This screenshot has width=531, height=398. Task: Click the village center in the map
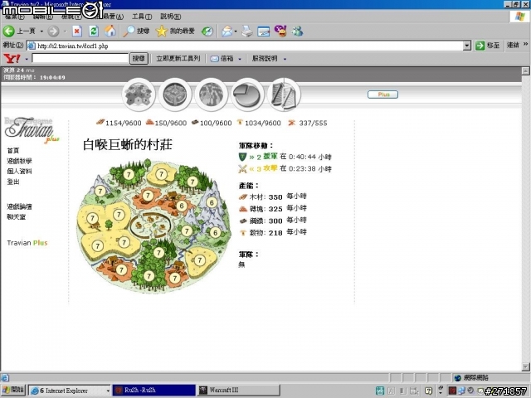click(x=151, y=225)
